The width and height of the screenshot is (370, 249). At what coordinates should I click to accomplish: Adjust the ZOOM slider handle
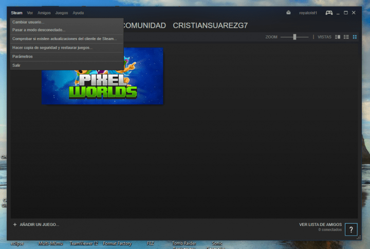(x=294, y=37)
